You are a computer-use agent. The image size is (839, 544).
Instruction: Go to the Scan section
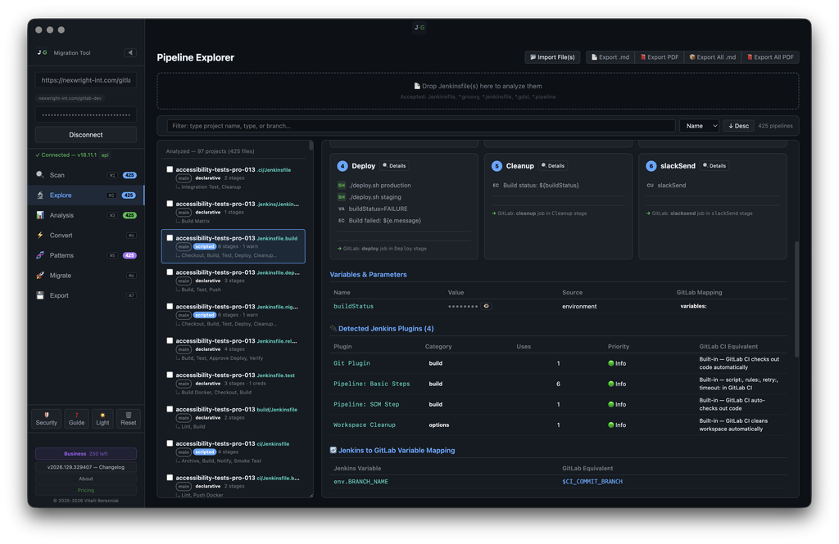tap(86, 175)
